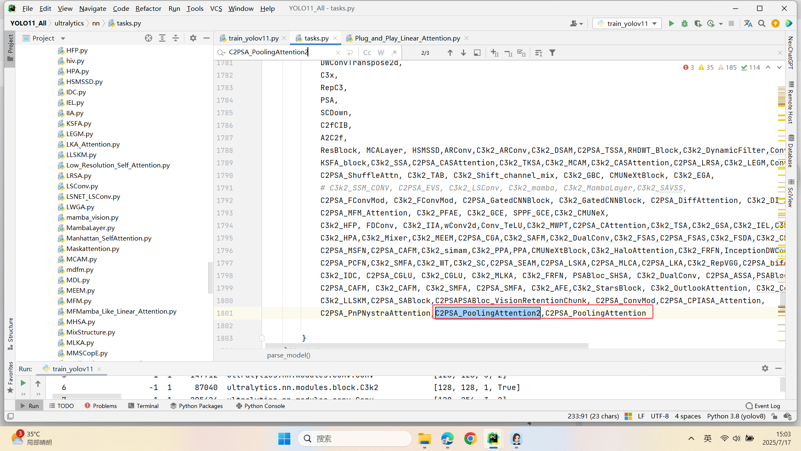The width and height of the screenshot is (801, 451).
Task: Go to next search occurrence
Action: 463,53
